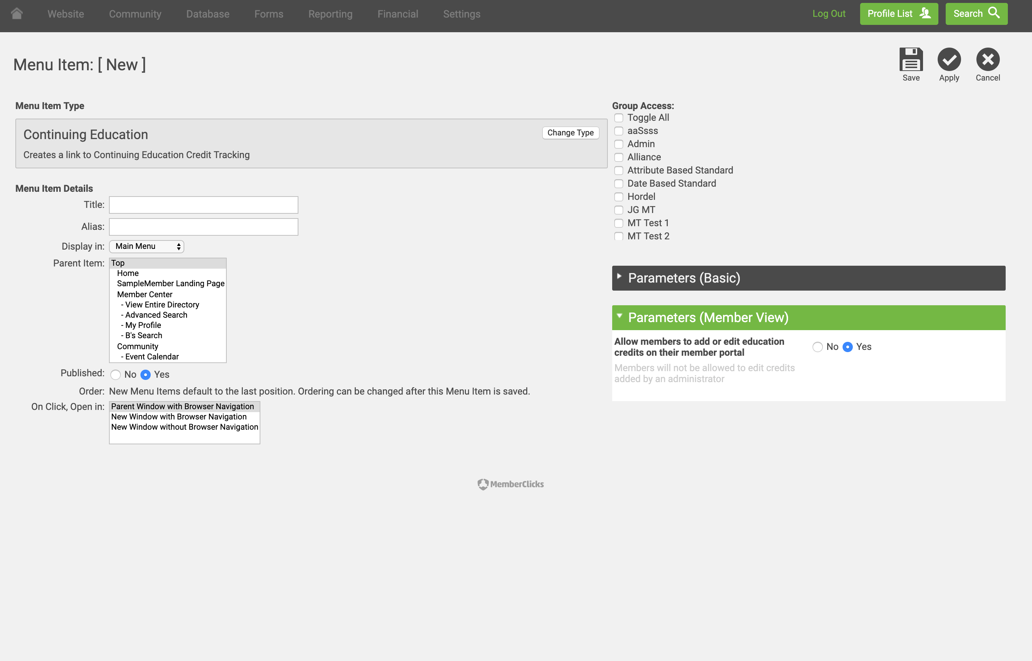1032x661 pixels.
Task: Click the Apply checkmark icon
Action: click(x=949, y=59)
